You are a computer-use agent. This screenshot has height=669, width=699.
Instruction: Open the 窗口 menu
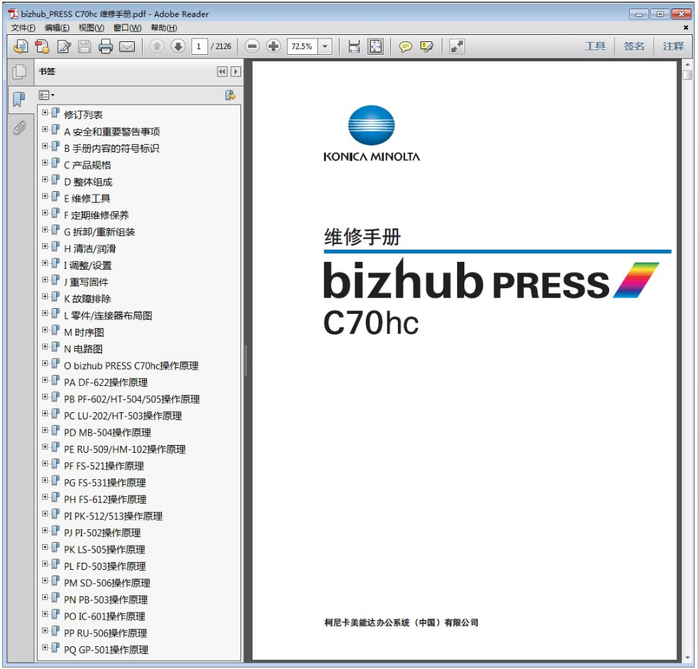click(127, 28)
